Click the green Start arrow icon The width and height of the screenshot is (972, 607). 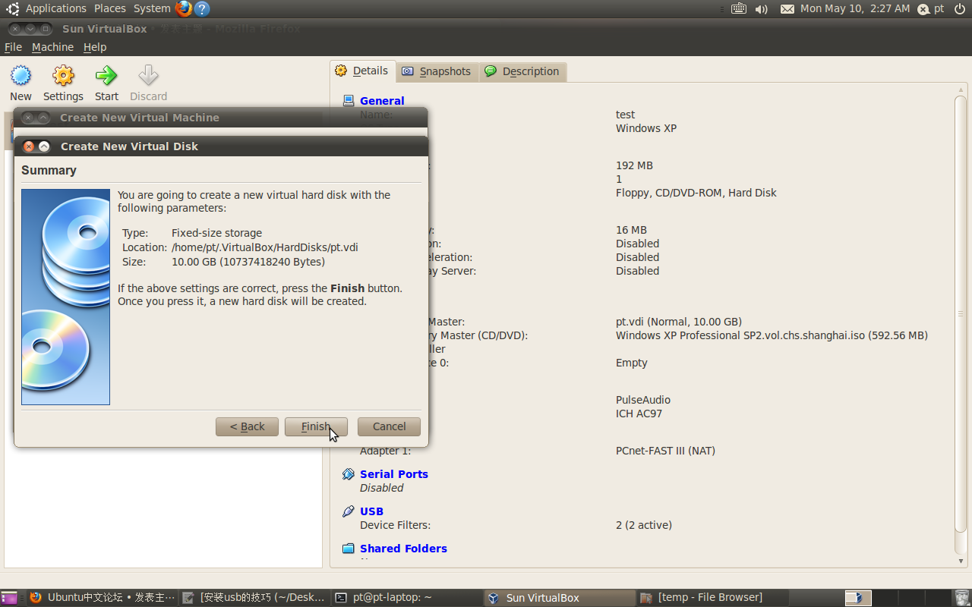(x=106, y=75)
